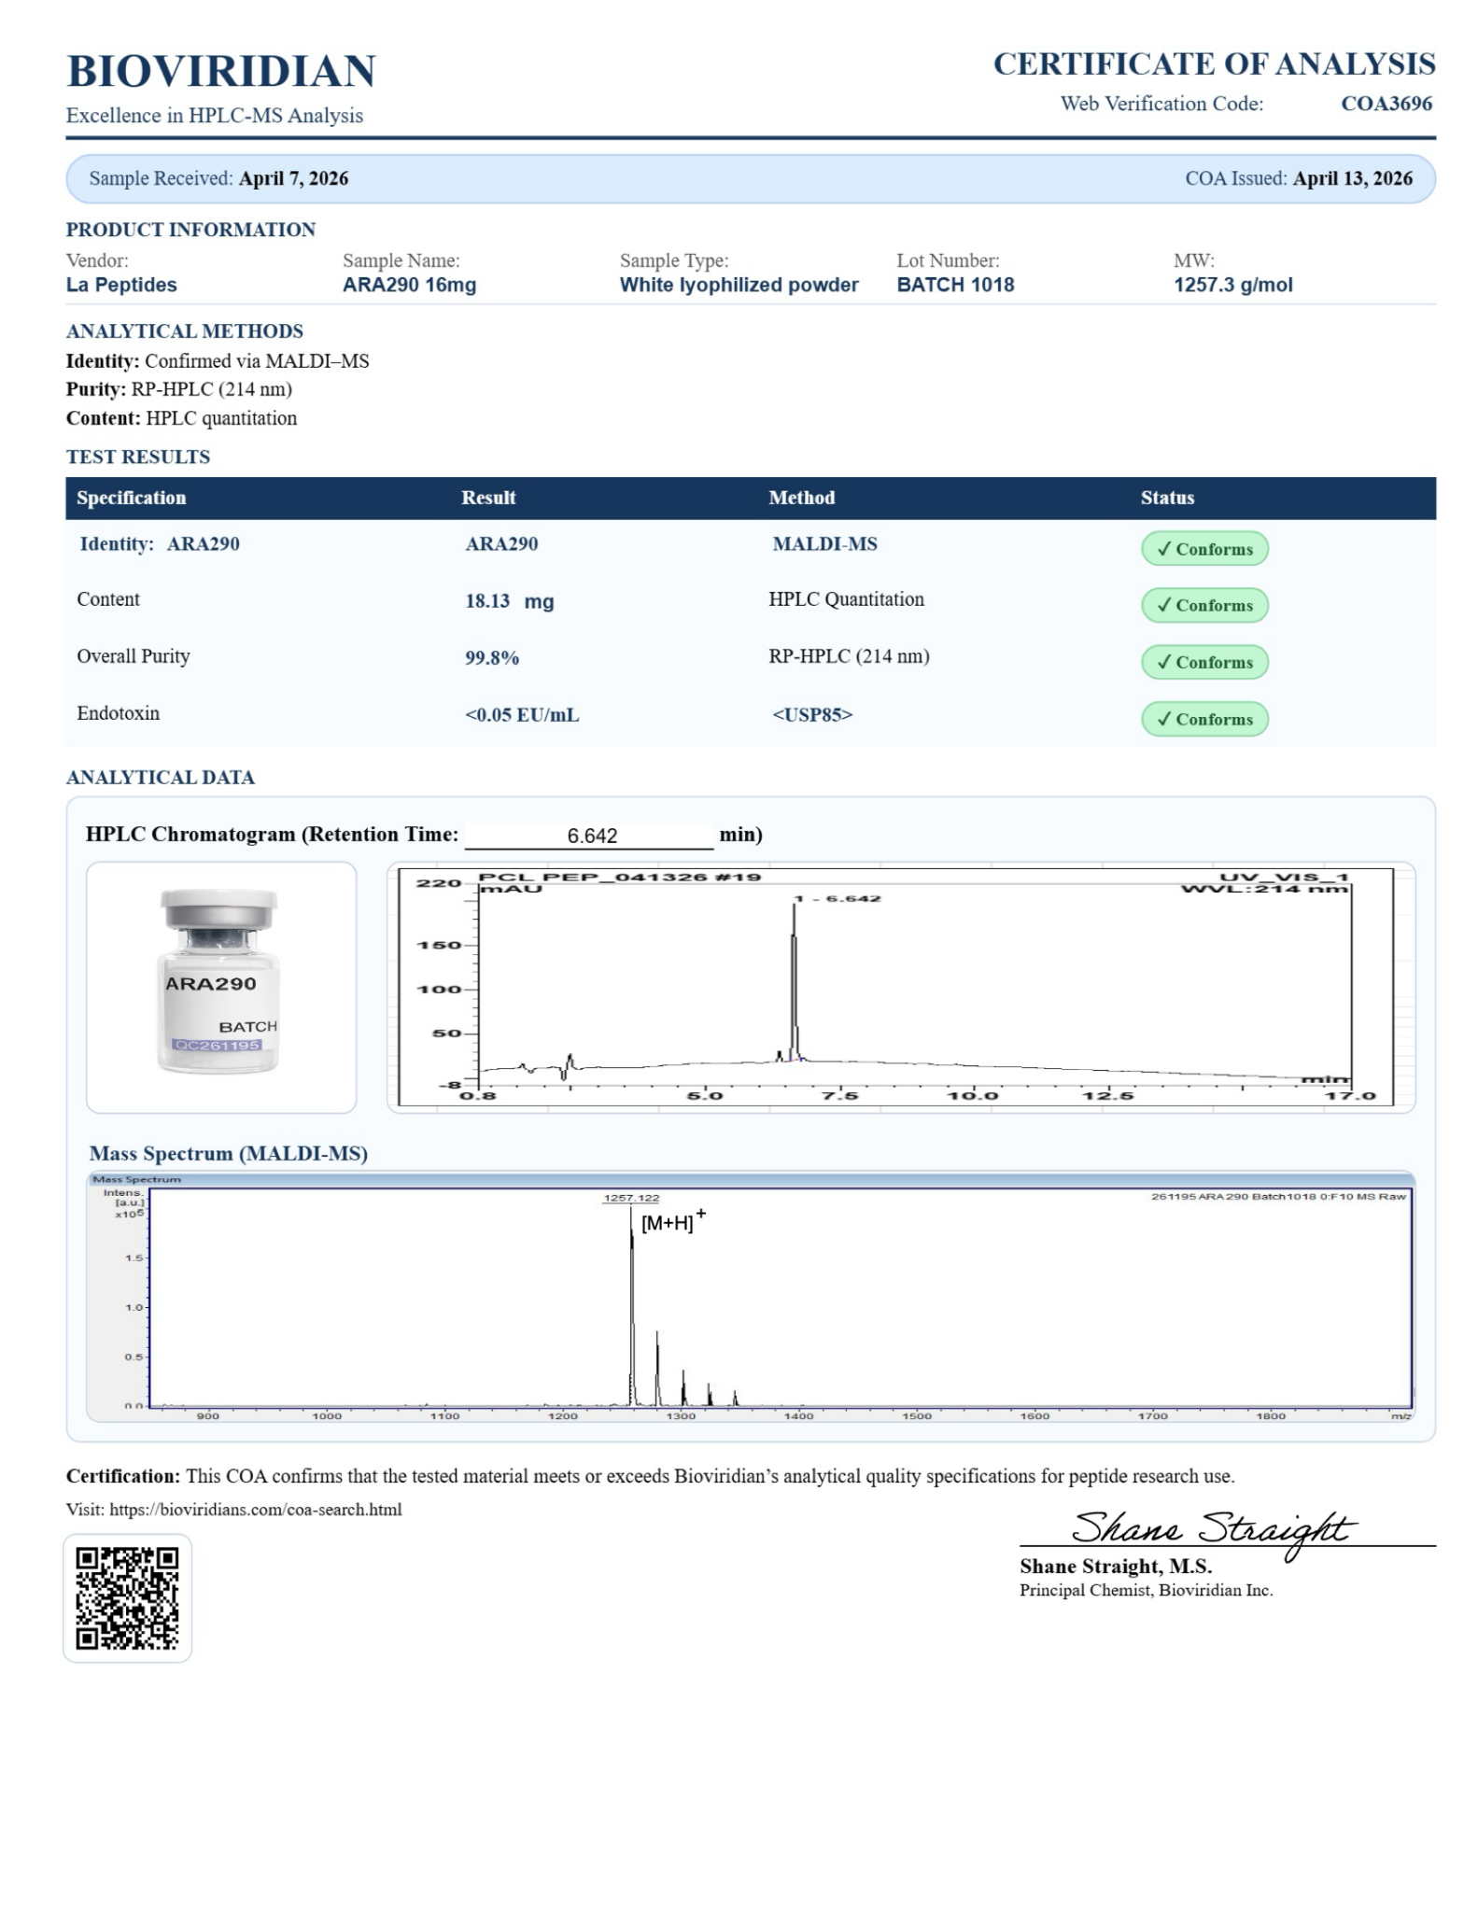Screen dimensions: 1478x1912
Task: Click the "Specification" column header
Action: (x=132, y=498)
